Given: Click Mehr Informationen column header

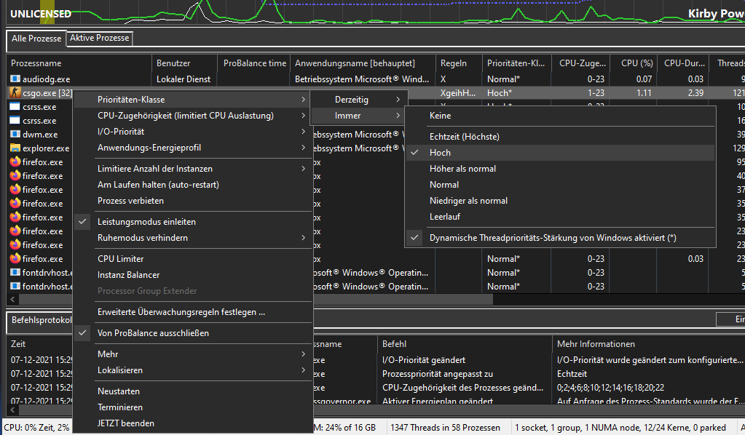Looking at the screenshot, I should click(648, 344).
